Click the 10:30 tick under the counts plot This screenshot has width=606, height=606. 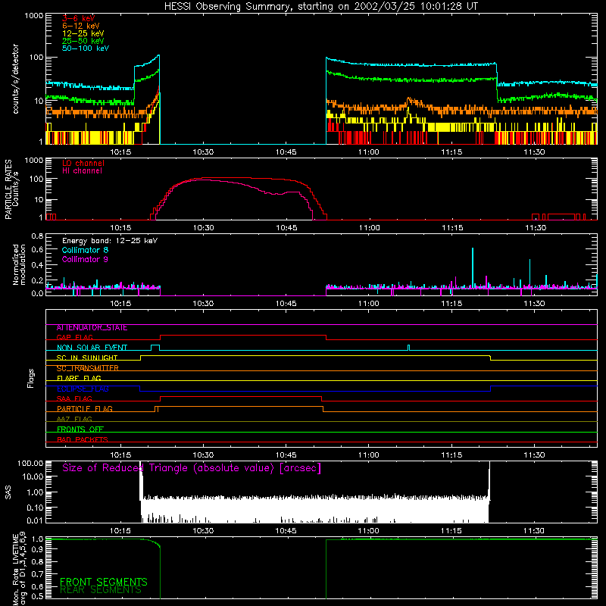point(203,152)
